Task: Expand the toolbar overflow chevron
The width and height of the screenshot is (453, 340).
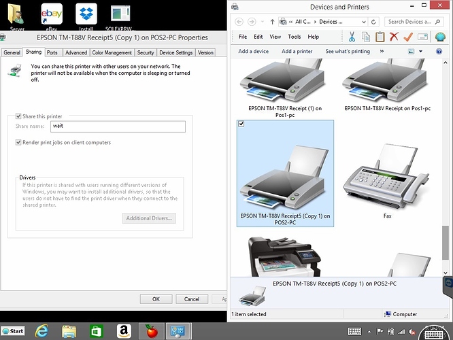Action: [382, 51]
